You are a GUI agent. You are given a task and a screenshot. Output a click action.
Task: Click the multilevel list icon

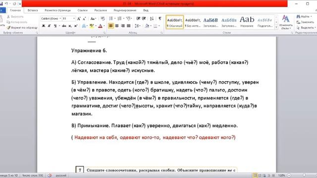coord(128,19)
